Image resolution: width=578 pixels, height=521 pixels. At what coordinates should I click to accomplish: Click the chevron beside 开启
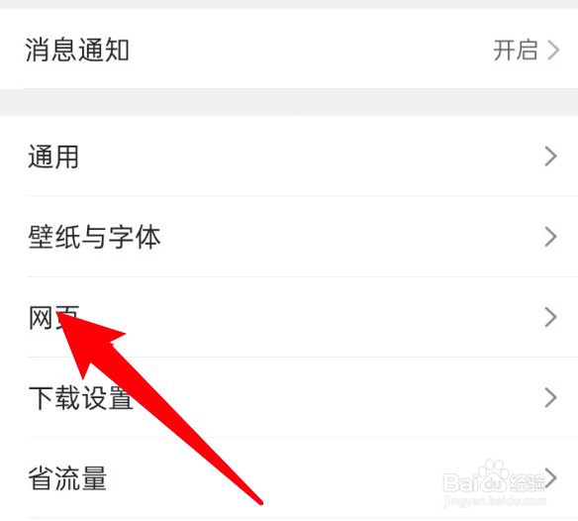click(x=553, y=51)
